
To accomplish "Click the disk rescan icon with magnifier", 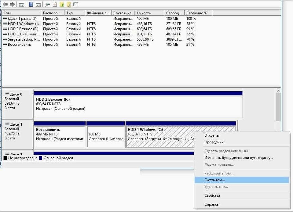I will coord(47,5).
